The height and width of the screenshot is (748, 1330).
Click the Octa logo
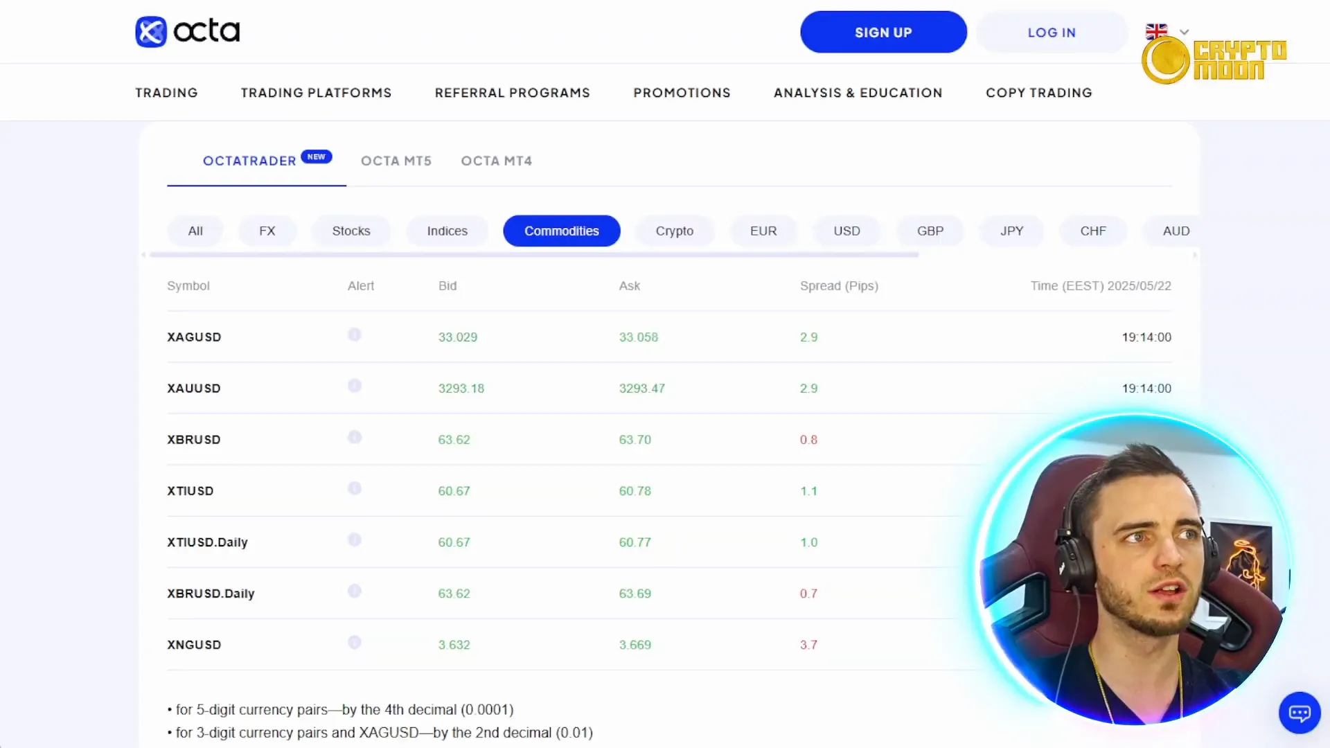click(188, 32)
